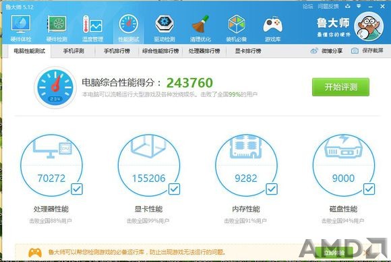Open the 硬件体检 hardware checkup icon
Screen dimensions: 391x262
[21, 28]
